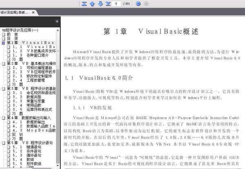Image resolution: width=245 pixels, height=169 pixels.
Task: Go to previous page arrow
Action: [x=92, y=4]
